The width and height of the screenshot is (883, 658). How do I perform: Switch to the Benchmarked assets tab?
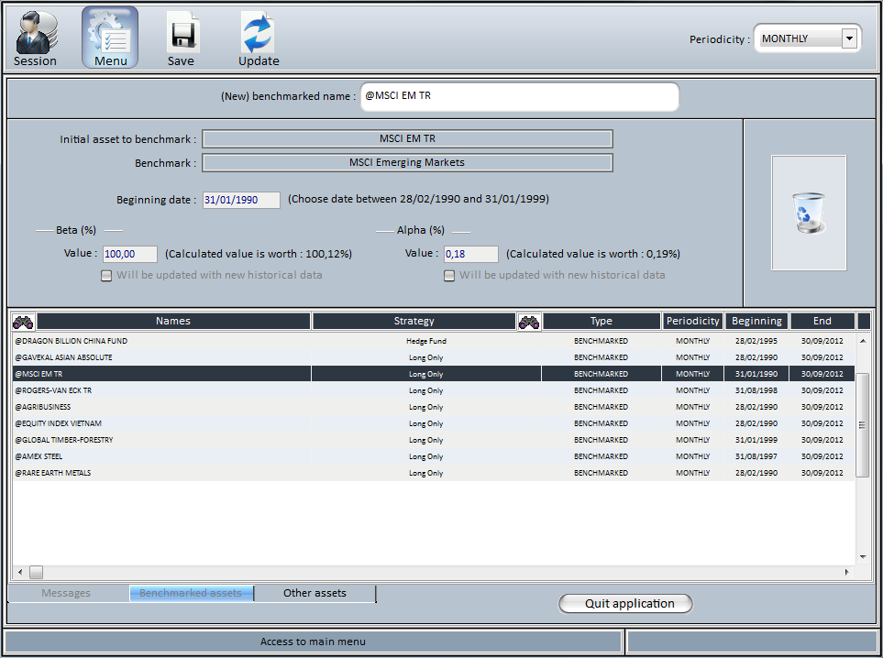pyautogui.click(x=191, y=593)
